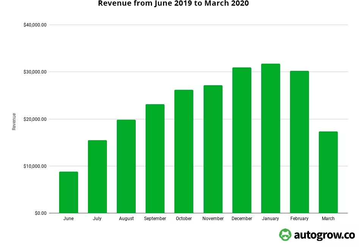The width and height of the screenshot is (359, 247).
Task: Click the green August bar
Action: 126,166
